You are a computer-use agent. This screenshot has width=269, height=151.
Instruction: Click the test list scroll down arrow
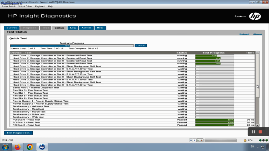tap(257, 125)
